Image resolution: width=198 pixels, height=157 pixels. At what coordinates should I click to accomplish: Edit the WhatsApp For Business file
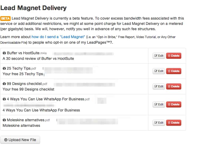click(x=159, y=105)
